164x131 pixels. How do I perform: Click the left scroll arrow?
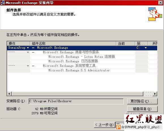(x=9, y=94)
